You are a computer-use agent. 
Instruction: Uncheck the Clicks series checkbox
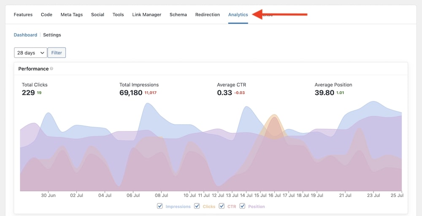[x=197, y=206]
